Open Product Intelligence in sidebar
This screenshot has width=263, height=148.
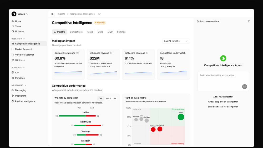point(25,101)
